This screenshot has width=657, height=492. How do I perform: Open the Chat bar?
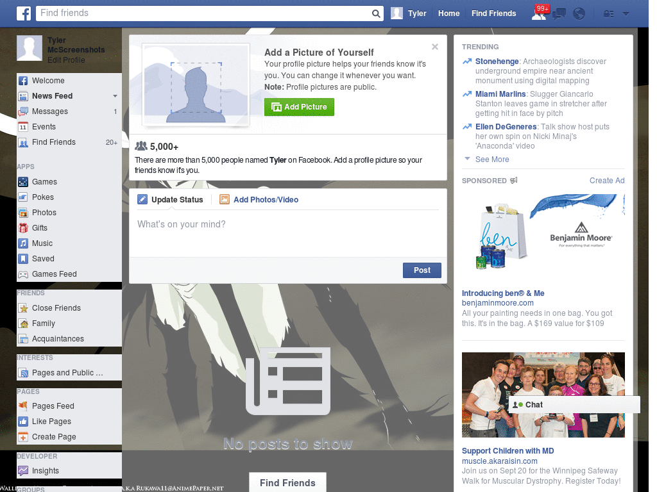[574, 405]
